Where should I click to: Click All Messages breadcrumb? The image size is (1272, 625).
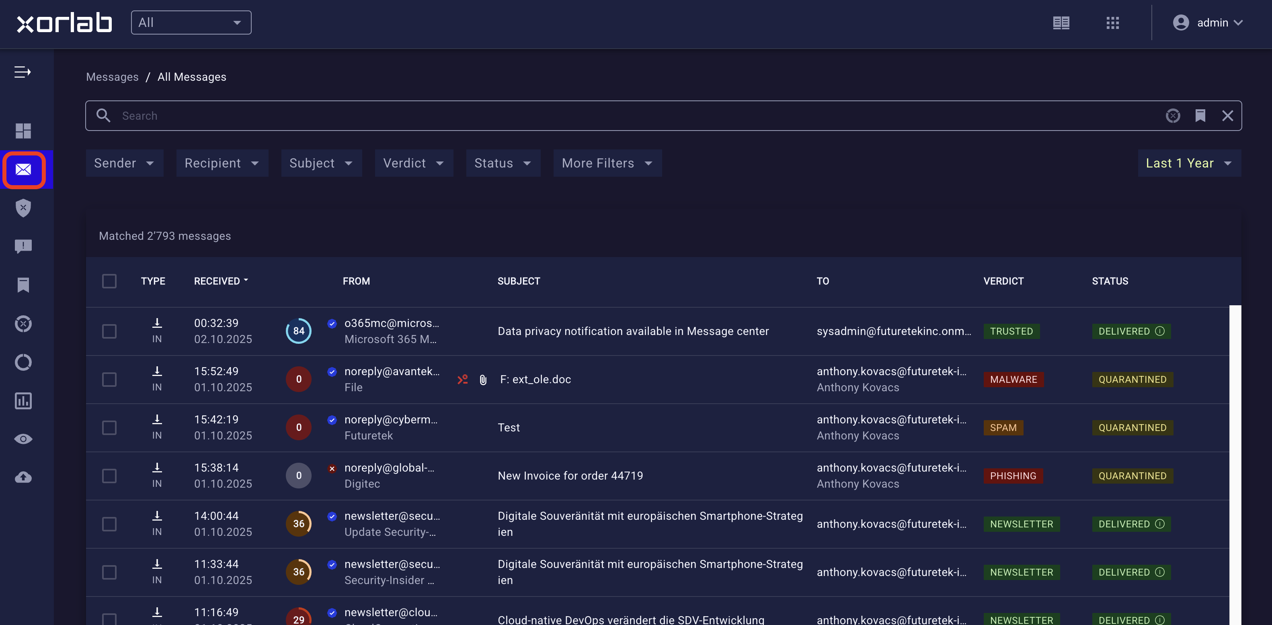click(x=192, y=77)
